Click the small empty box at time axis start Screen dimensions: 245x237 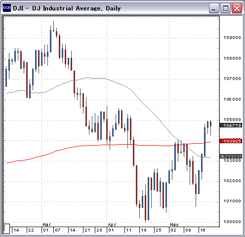pyautogui.click(x=6, y=229)
